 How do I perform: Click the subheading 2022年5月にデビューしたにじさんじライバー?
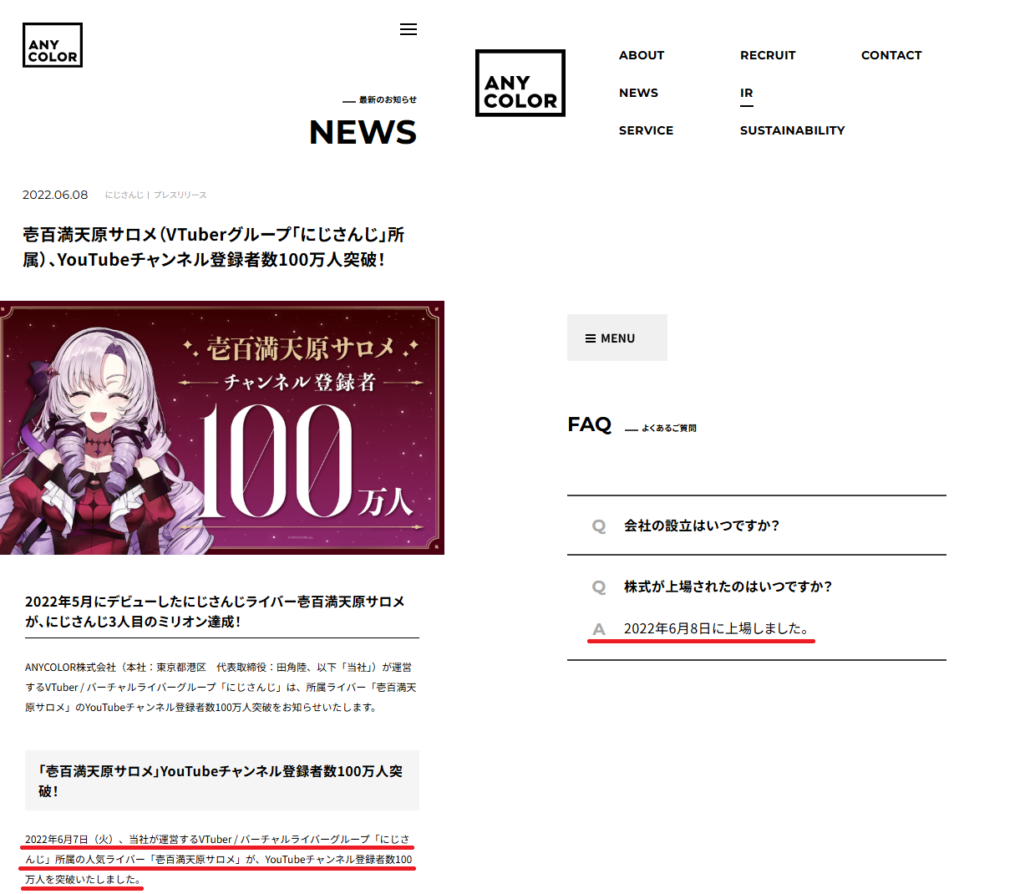216,612
